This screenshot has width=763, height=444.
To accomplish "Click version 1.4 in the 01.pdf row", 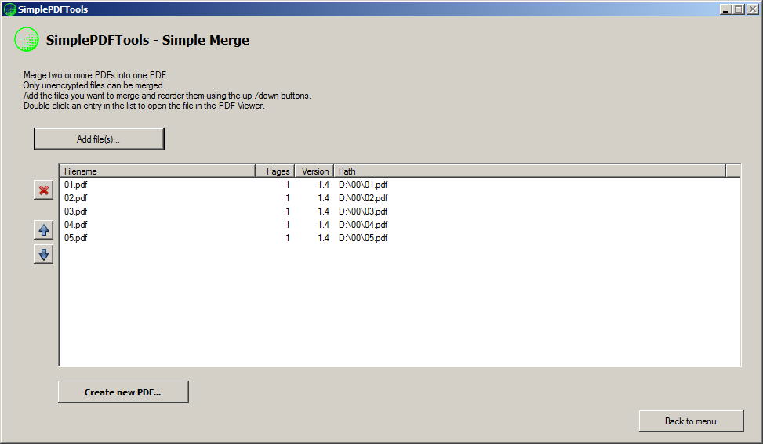I will [x=324, y=185].
